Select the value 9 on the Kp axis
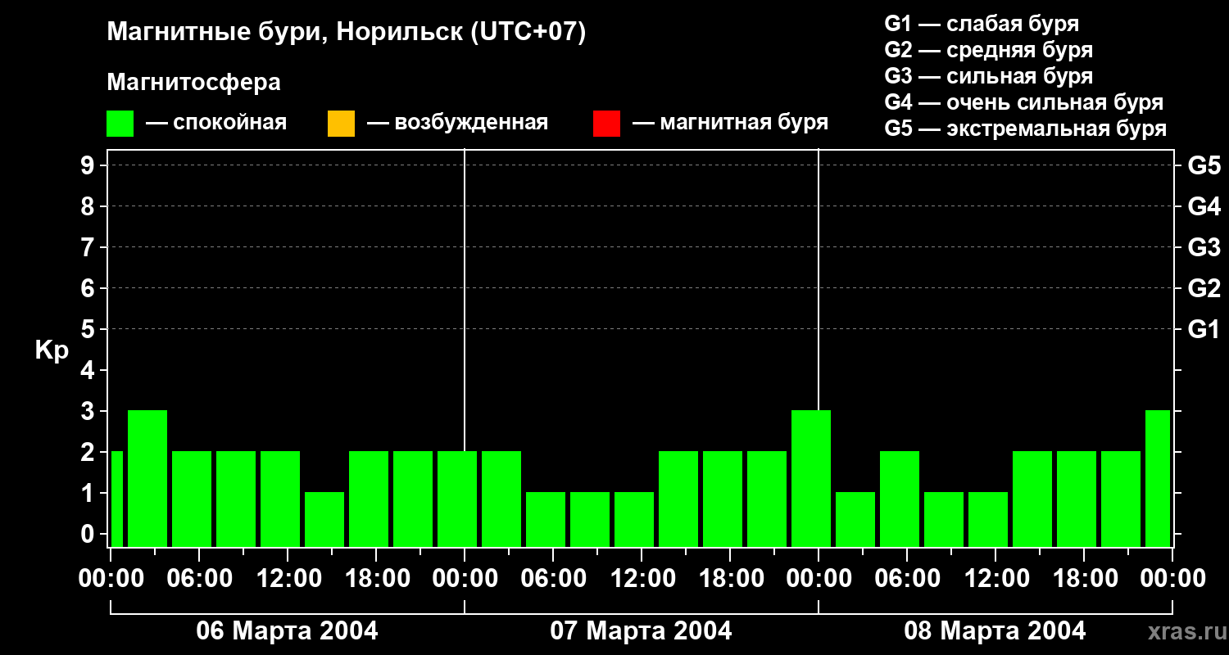The image size is (1229, 655). point(89,165)
